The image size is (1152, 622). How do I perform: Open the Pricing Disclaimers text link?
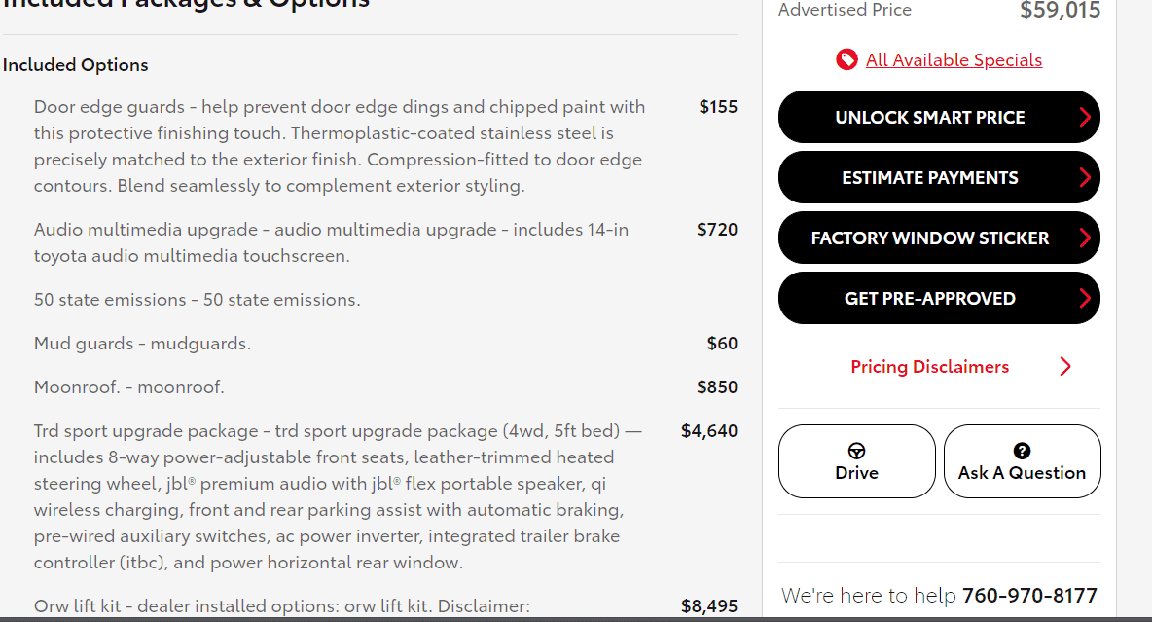click(929, 367)
